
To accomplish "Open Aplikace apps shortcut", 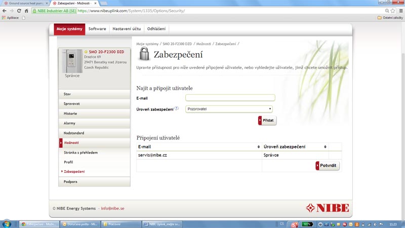I will tap(10, 18).
